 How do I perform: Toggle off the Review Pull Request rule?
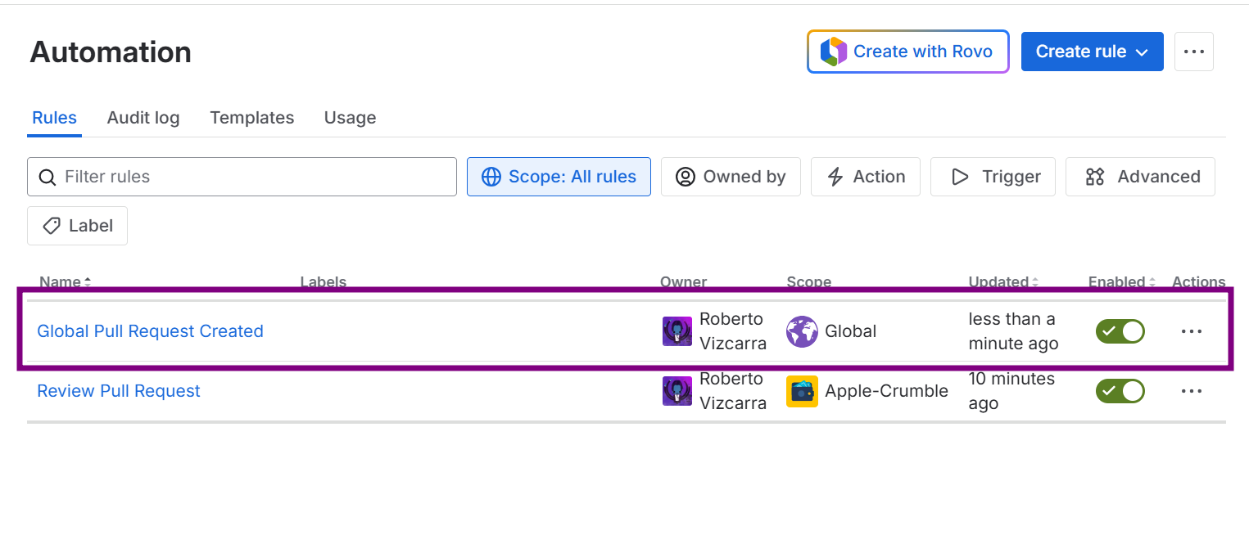click(1120, 391)
